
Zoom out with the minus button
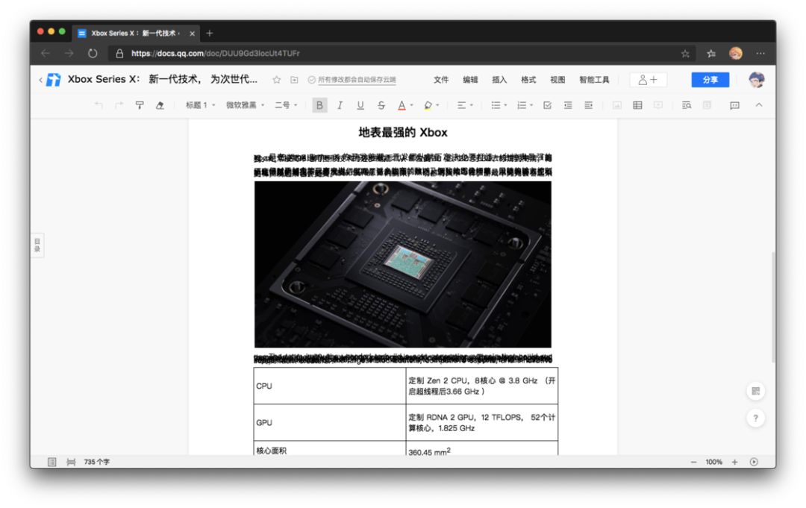coord(693,462)
